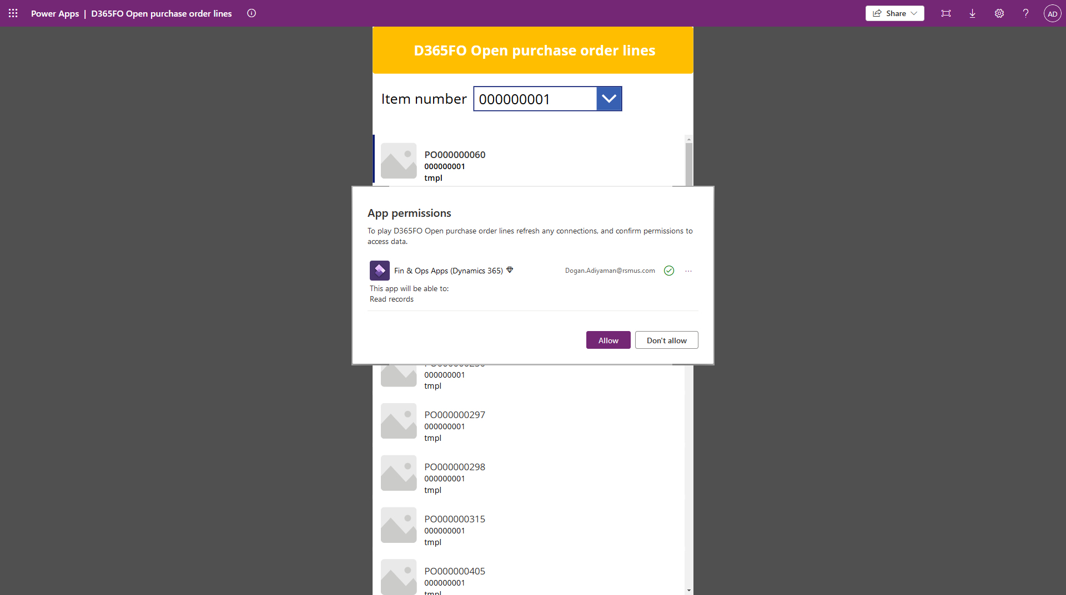Image resolution: width=1066 pixels, height=595 pixels.
Task: Click the App permissions heading
Action: click(x=409, y=213)
